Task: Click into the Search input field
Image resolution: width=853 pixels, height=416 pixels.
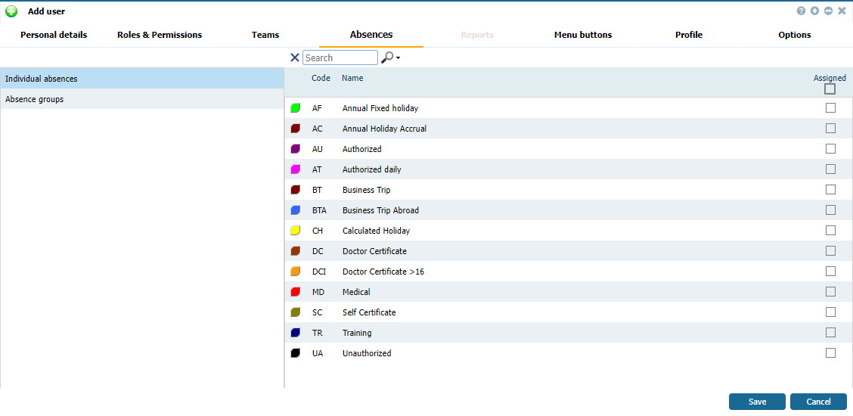Action: (x=340, y=57)
